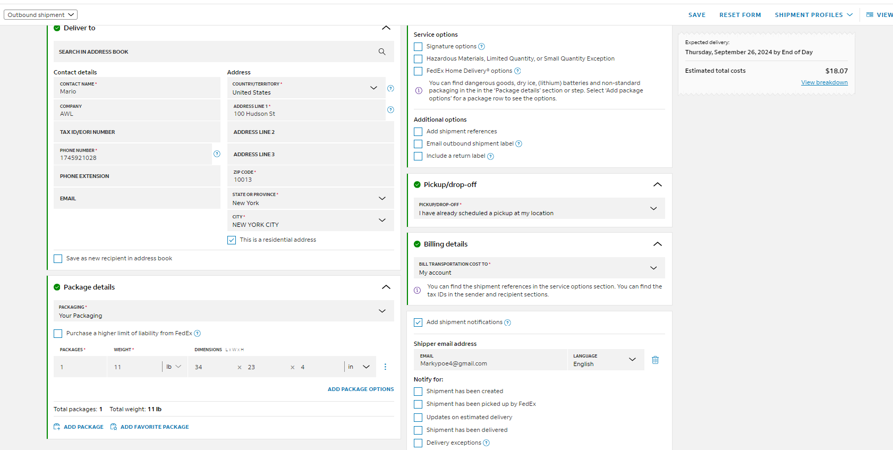The image size is (893, 450).
Task: Click the info icon in Billing details note
Action: click(x=417, y=290)
